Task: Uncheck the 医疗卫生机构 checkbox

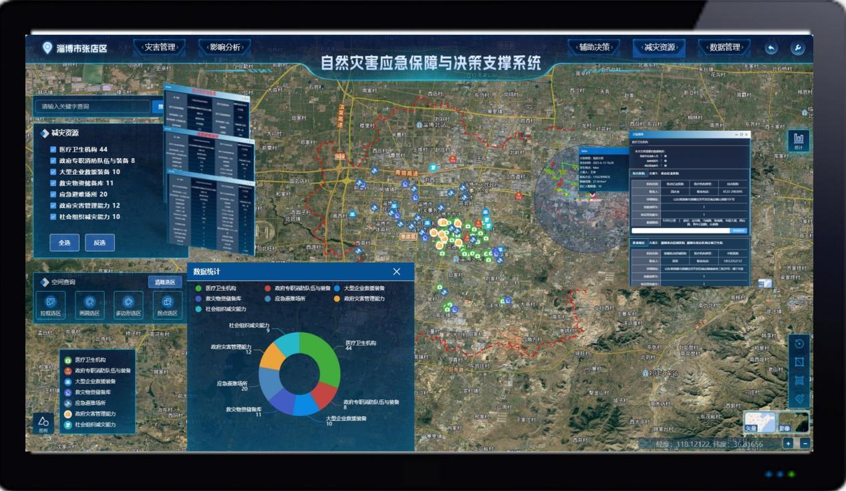Action: [53, 149]
